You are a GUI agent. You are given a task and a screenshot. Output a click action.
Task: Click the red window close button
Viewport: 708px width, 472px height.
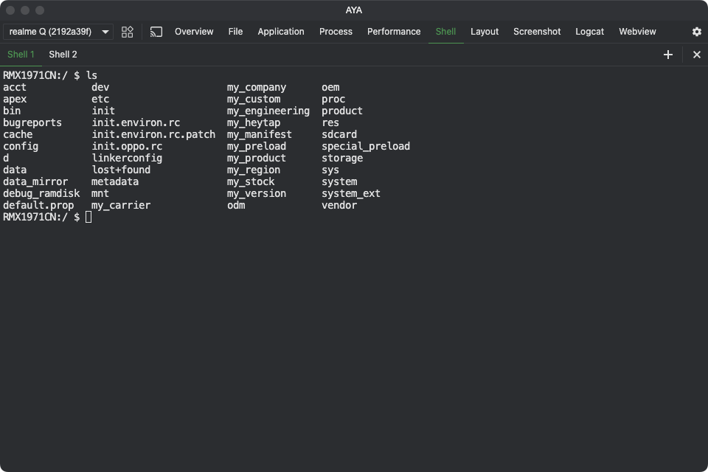[x=10, y=10]
